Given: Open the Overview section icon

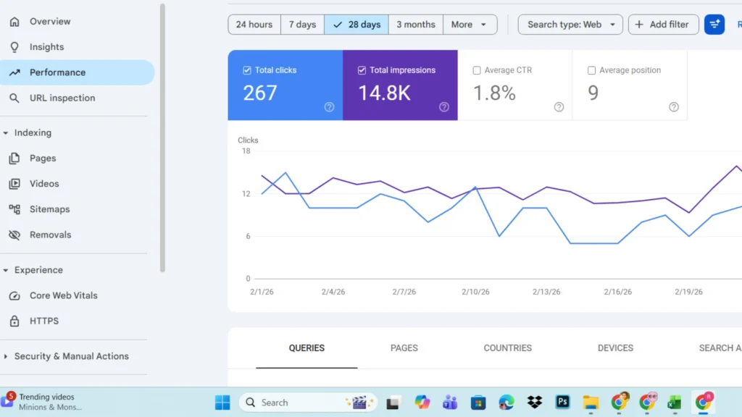Looking at the screenshot, I should click(15, 21).
